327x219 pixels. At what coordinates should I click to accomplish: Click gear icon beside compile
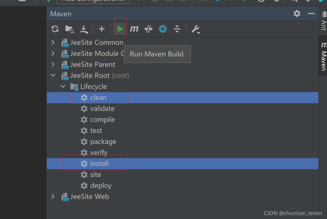click(84, 120)
